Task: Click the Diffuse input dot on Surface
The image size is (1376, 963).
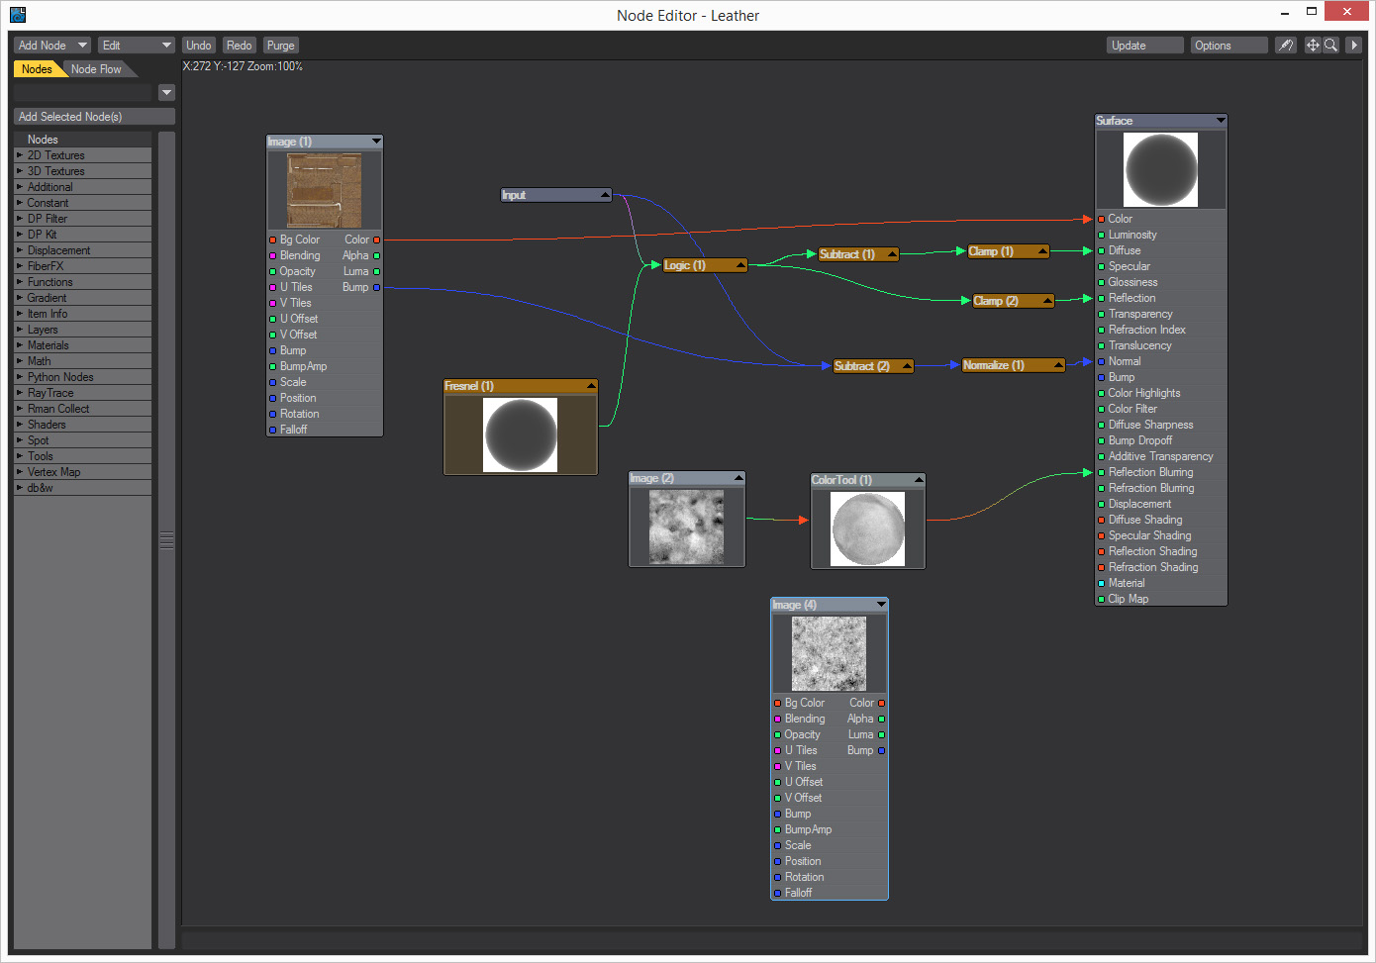Action: coord(1101,250)
